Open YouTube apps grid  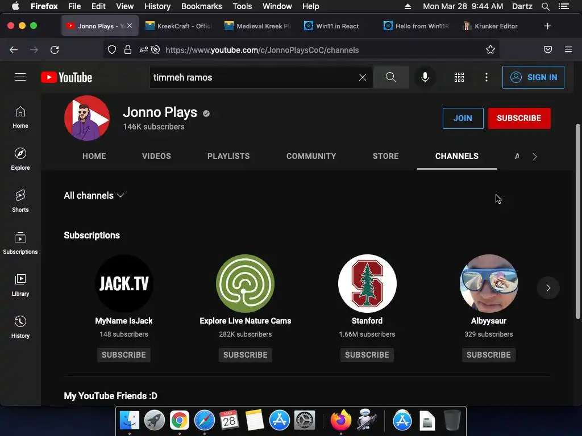[x=459, y=77]
